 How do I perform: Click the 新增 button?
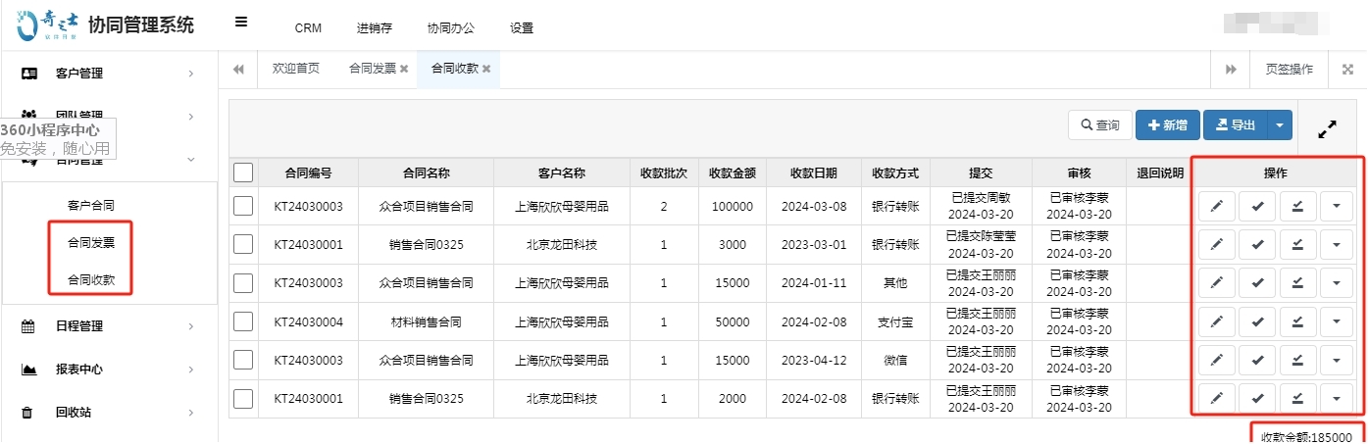[x=1167, y=125]
